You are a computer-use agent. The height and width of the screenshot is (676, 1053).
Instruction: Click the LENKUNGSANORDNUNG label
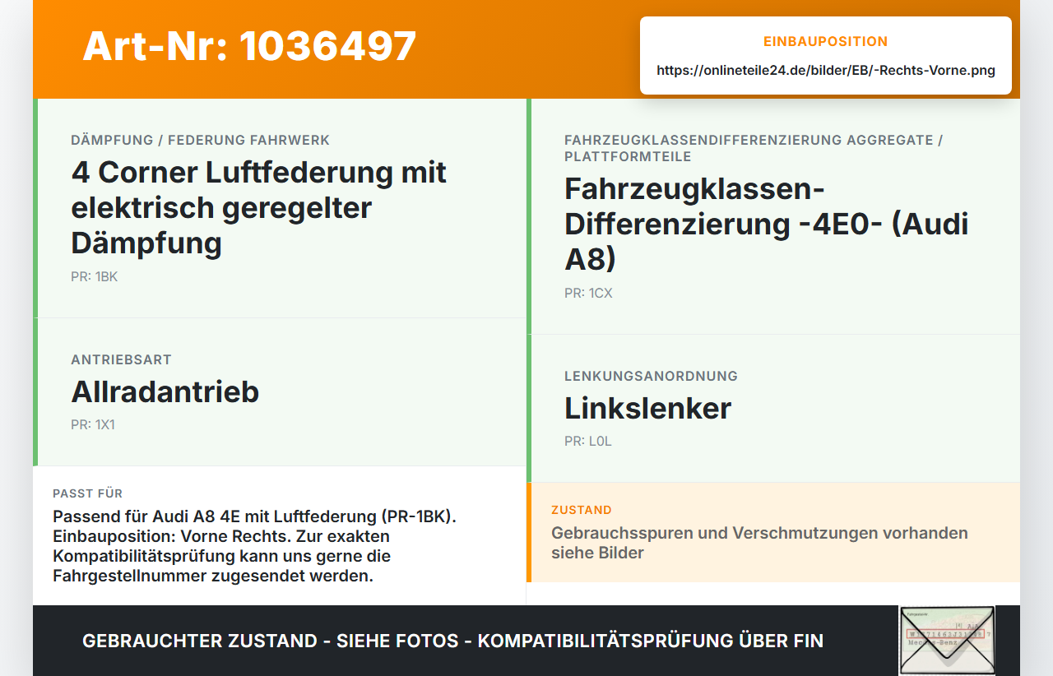(x=651, y=377)
